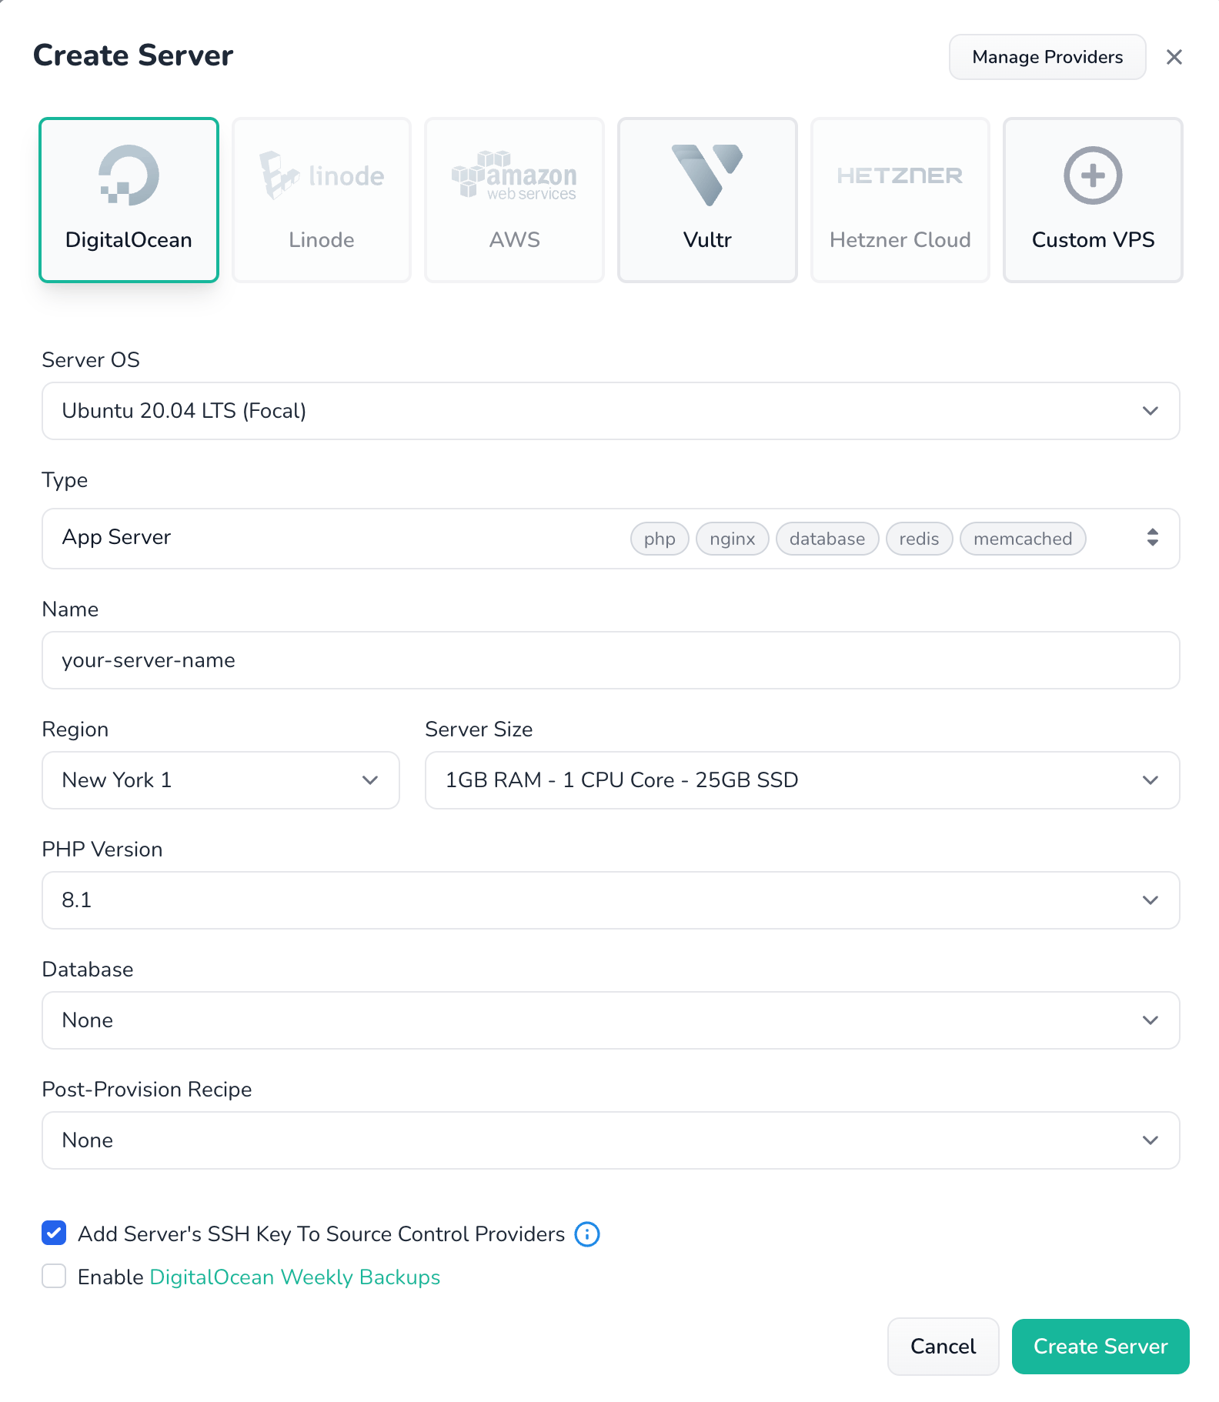Open the Database dropdown
This screenshot has height=1402, width=1219.
611,1020
